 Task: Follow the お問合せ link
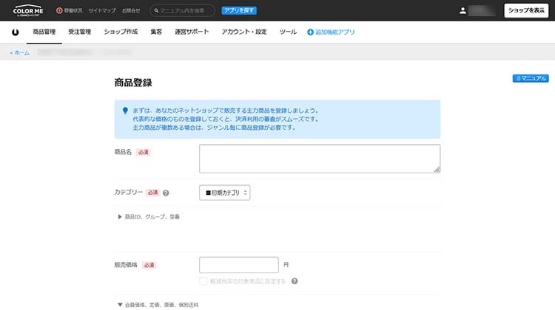(x=131, y=10)
